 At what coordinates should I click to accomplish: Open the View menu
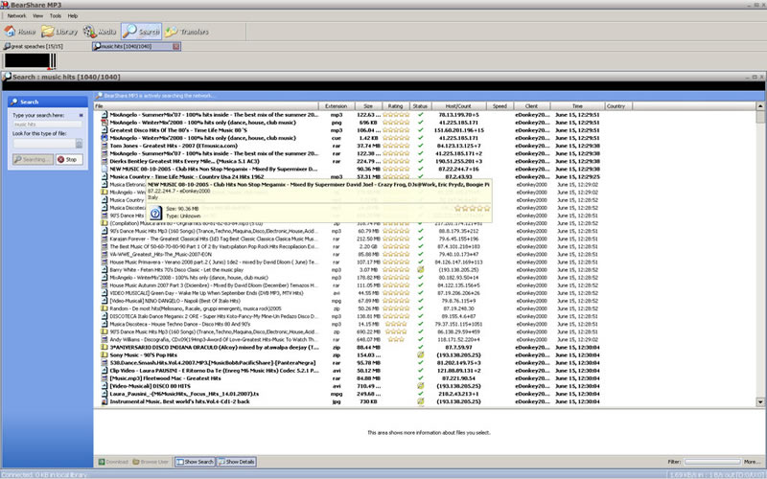click(x=38, y=16)
